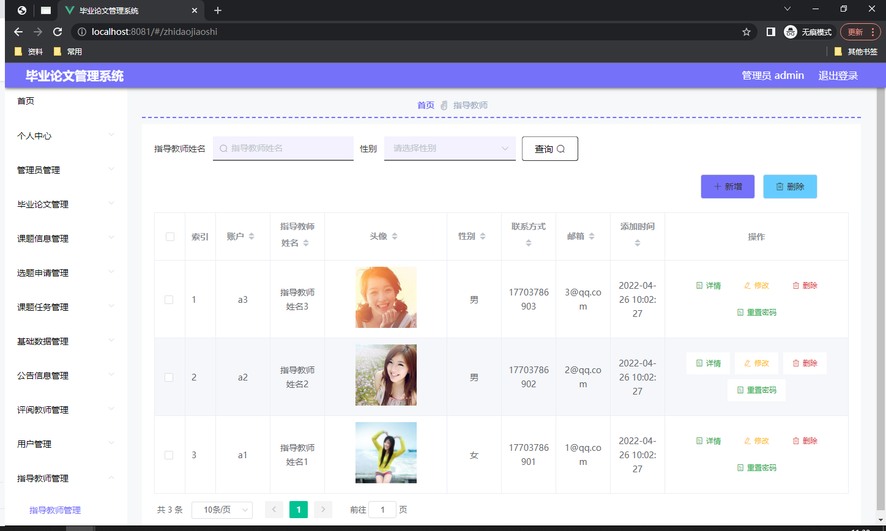Click the 详情 icon for 指导教师姓名2

tap(698, 363)
